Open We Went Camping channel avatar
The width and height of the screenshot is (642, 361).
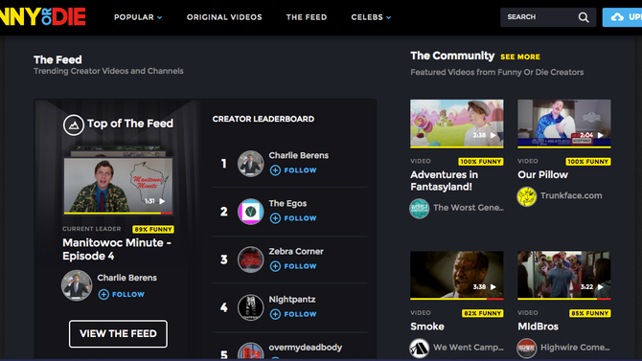point(420,348)
